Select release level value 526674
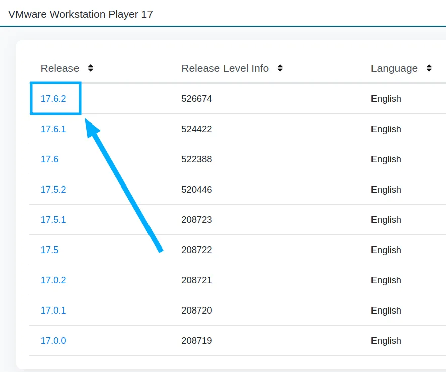Image resolution: width=446 pixels, height=372 pixels. 196,99
